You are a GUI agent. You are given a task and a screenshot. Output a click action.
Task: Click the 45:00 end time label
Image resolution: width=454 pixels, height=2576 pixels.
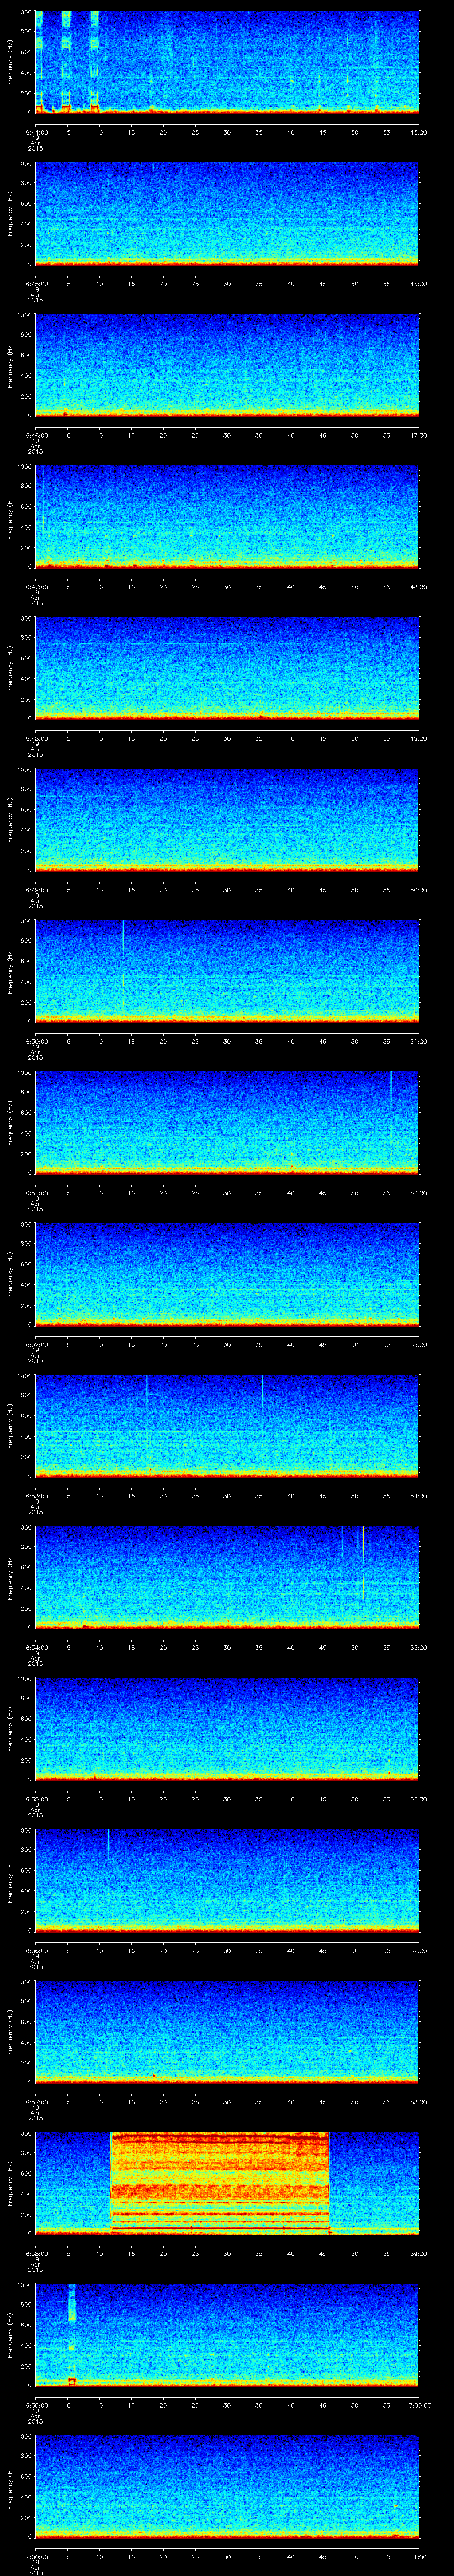click(x=419, y=132)
